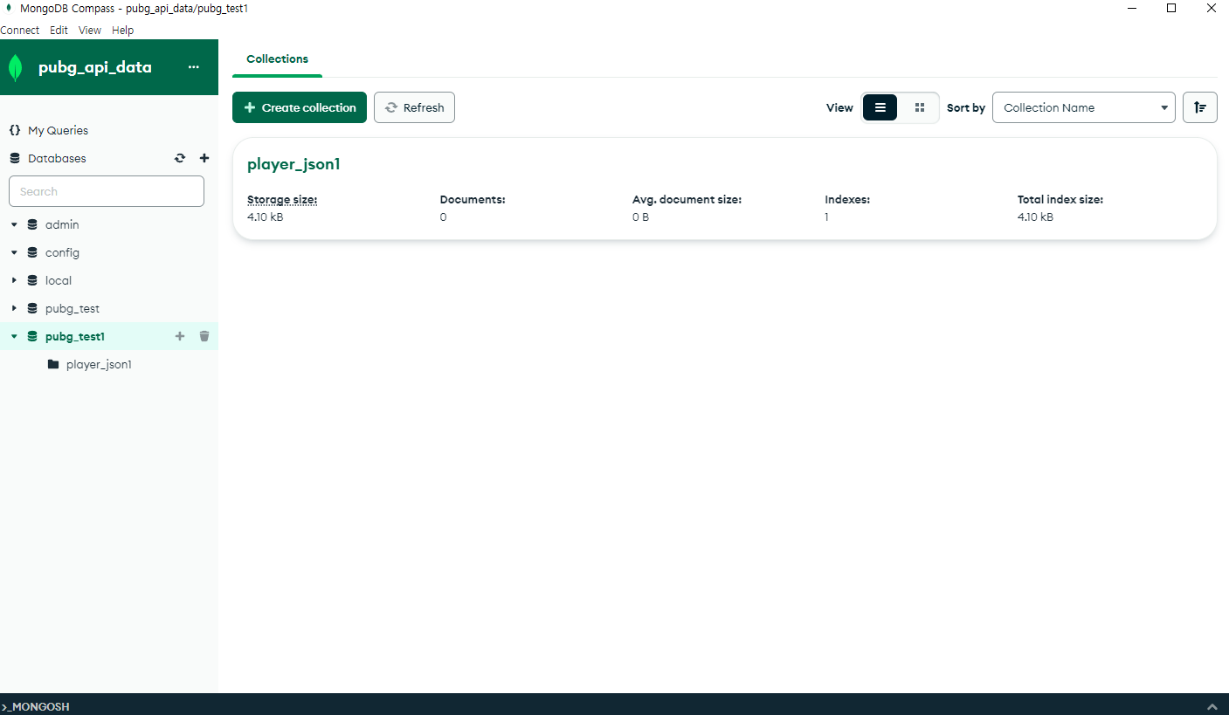Open the Help menu
Viewport: 1229px width, 715px height.
123,30
